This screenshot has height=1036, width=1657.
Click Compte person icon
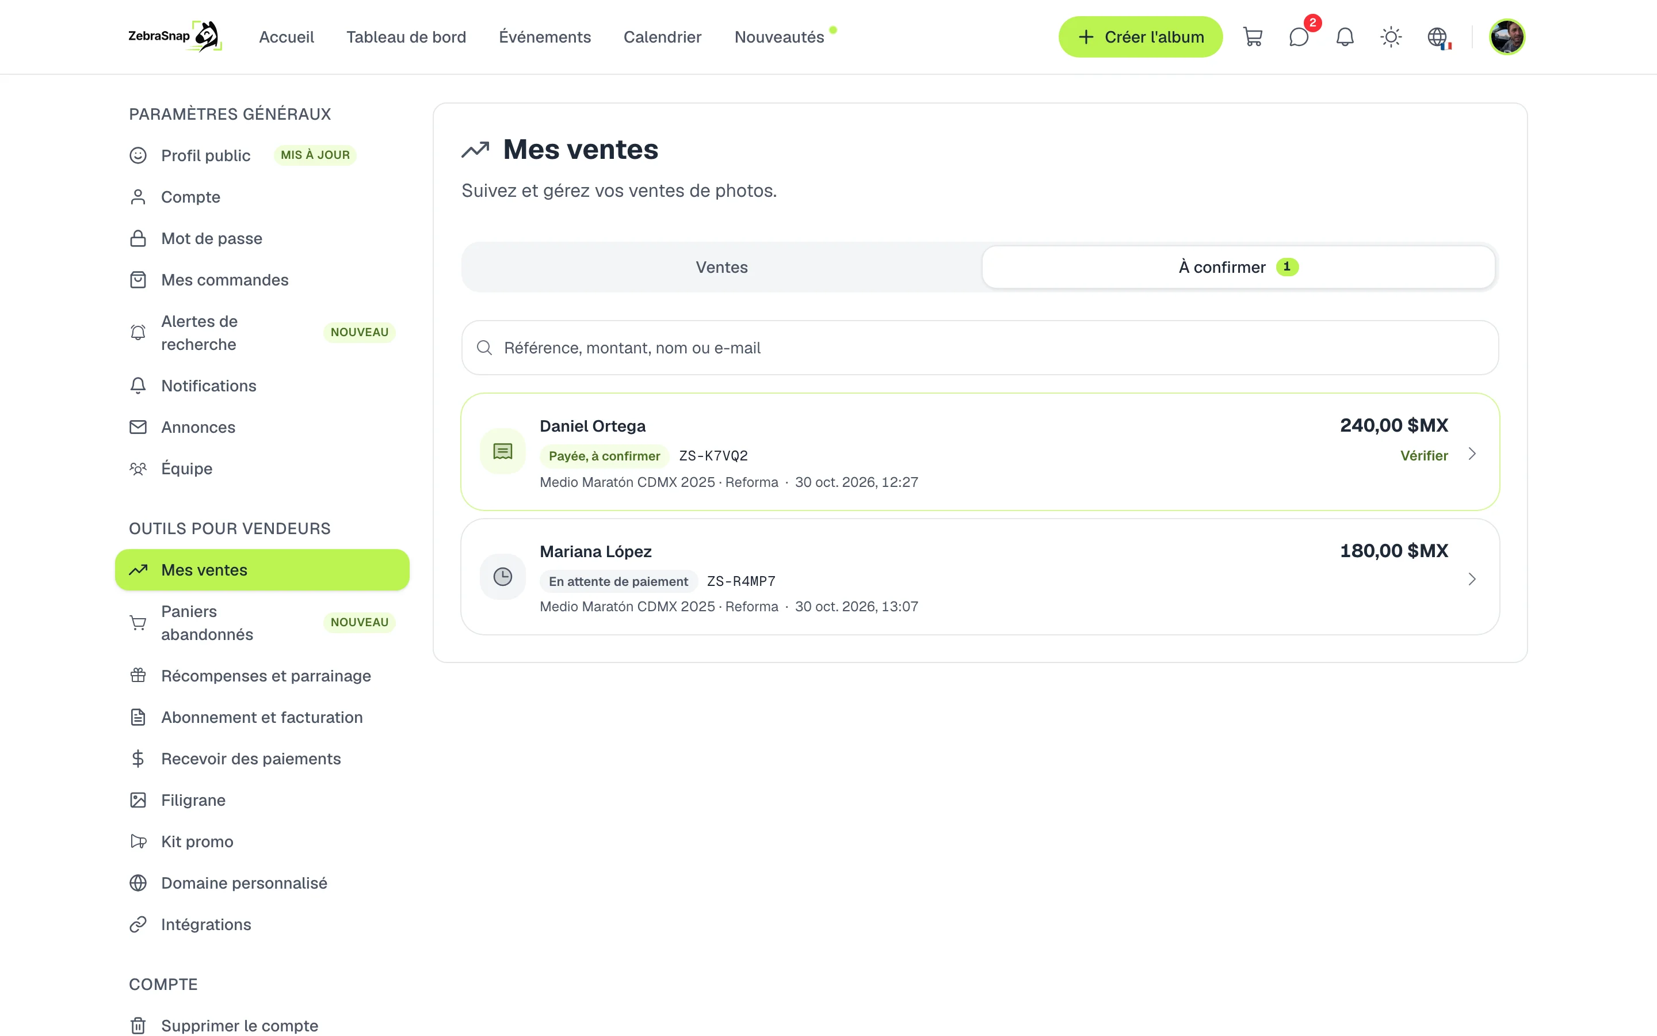pos(138,197)
